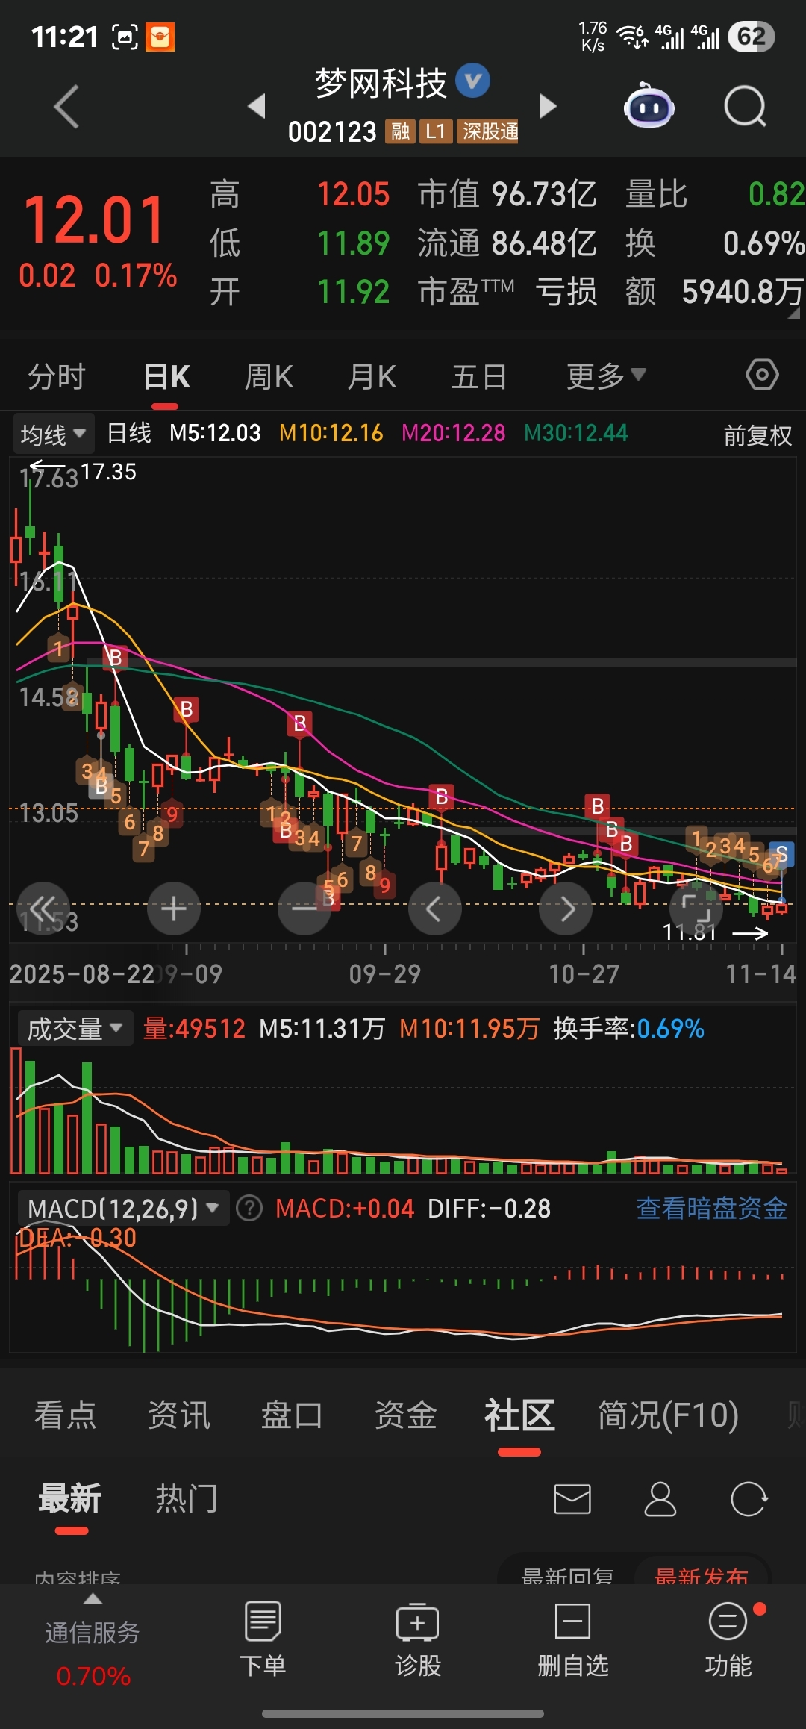This screenshot has height=1729, width=806.
Task: Remove stock via 删自选 icon
Action: click(572, 1621)
